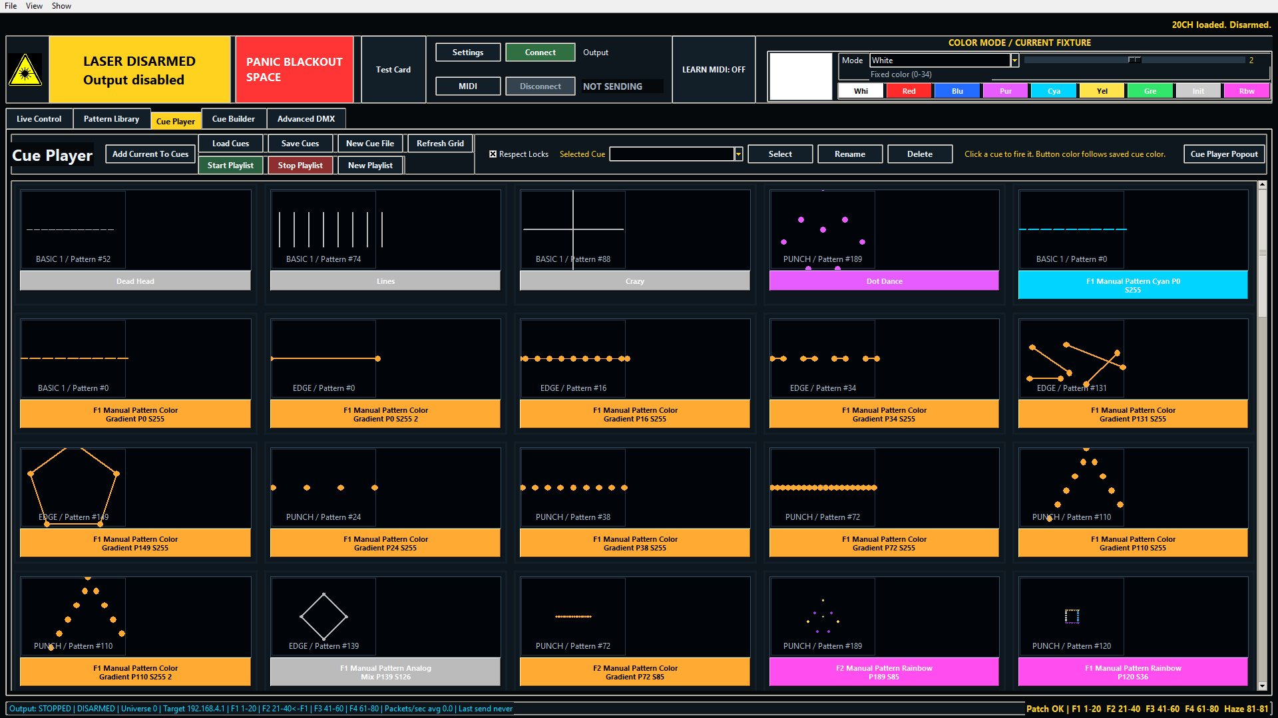Choose the Rbw rainbow swatch
The height and width of the screenshot is (718, 1278).
coord(1247,91)
